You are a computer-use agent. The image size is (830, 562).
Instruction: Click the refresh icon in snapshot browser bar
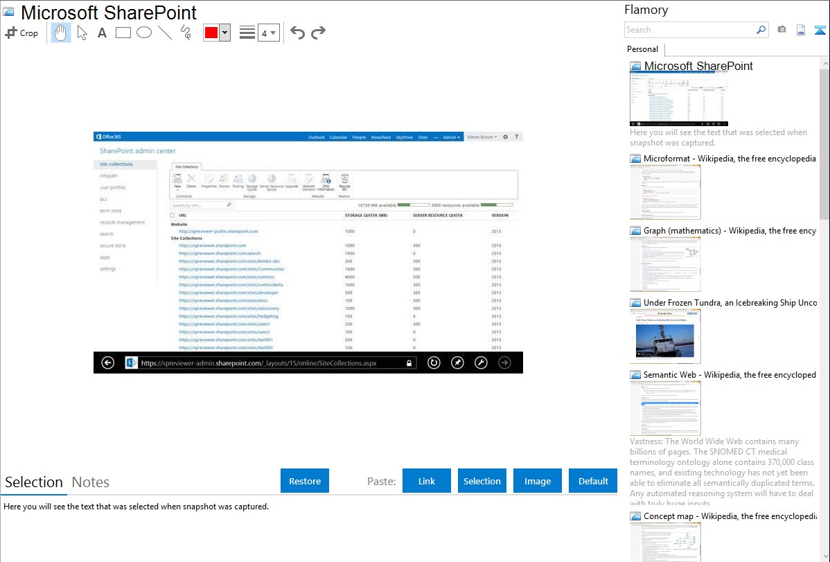pyautogui.click(x=434, y=363)
